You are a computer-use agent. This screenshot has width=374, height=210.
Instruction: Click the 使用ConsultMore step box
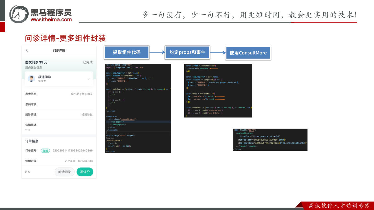(248, 53)
